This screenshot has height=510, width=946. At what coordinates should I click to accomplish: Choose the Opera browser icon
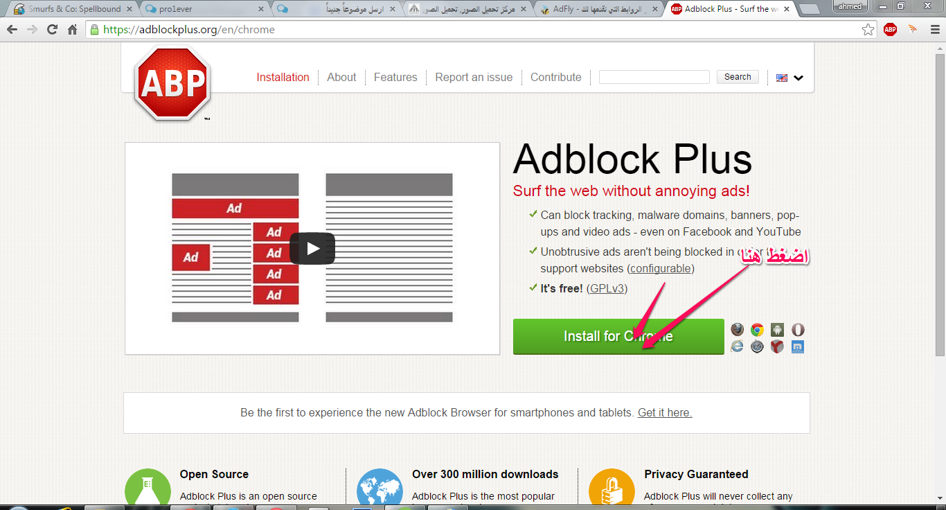tap(798, 330)
